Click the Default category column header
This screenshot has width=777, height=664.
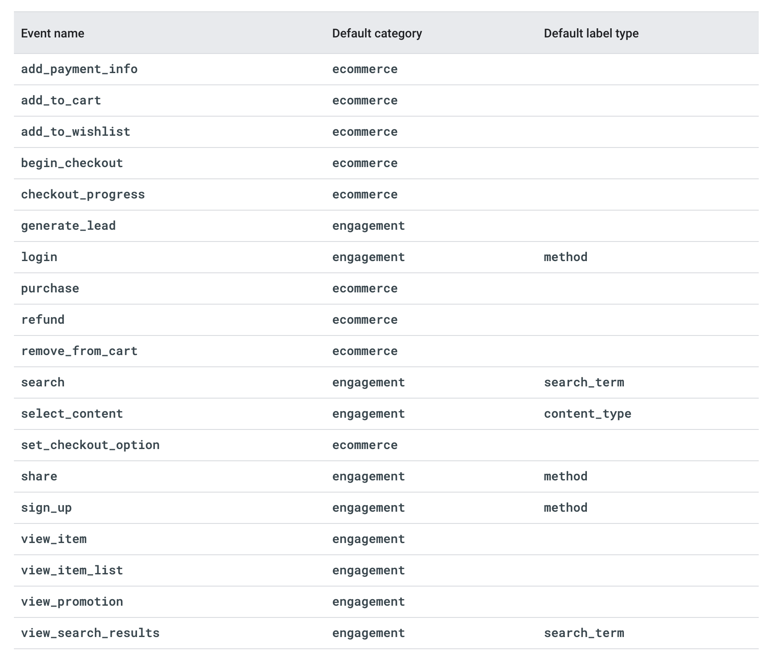tap(377, 34)
